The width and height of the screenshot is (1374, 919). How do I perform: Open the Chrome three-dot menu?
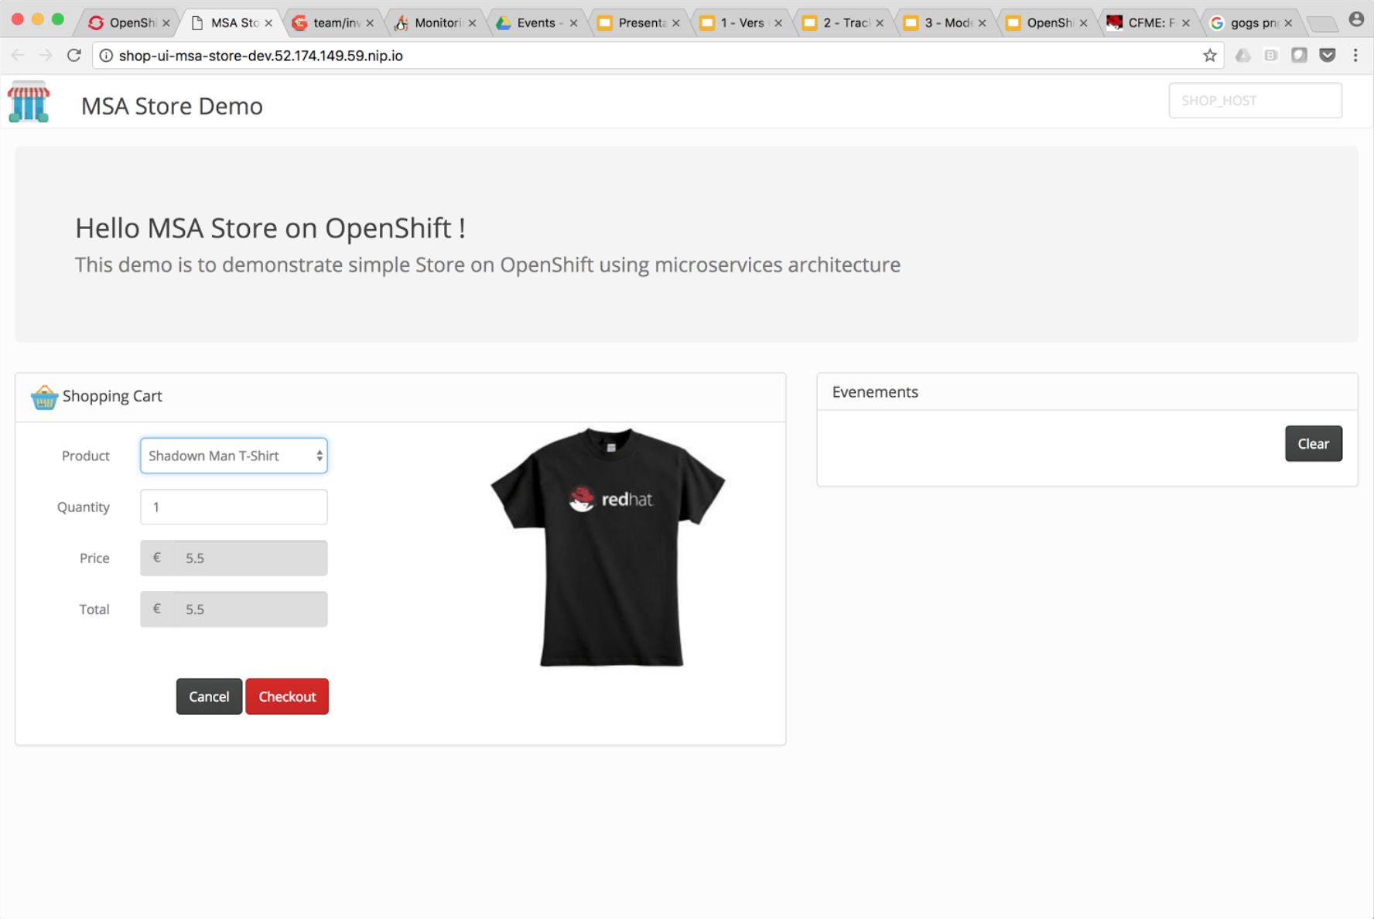click(1355, 56)
